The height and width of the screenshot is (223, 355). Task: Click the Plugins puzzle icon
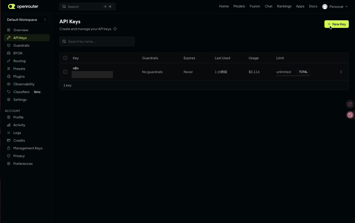pos(9,76)
